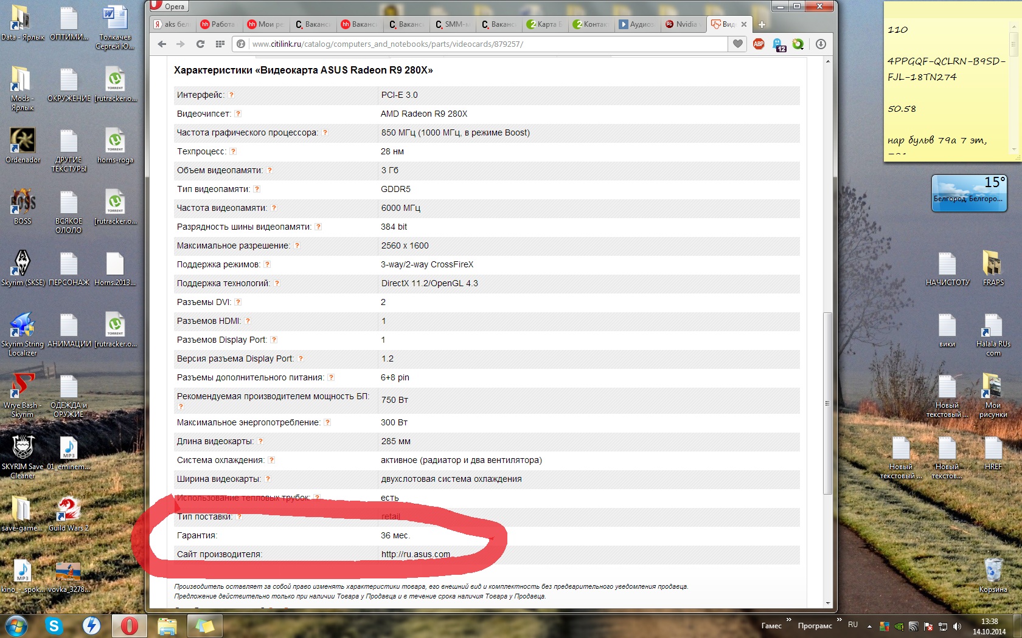Open the Adblock Plus extension icon

(759, 44)
